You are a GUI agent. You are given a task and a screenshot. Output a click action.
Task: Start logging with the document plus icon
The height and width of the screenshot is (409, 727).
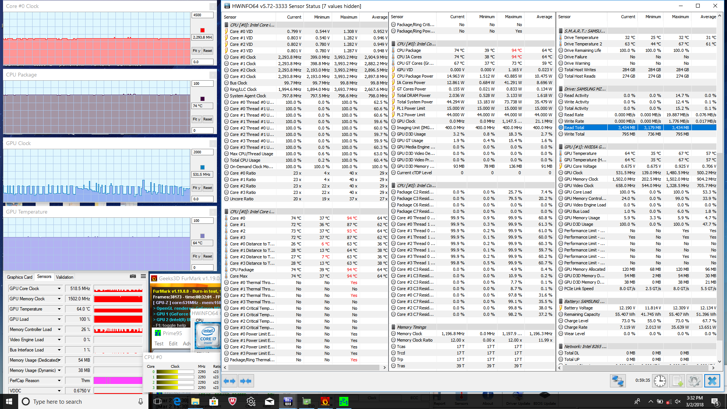(677, 381)
